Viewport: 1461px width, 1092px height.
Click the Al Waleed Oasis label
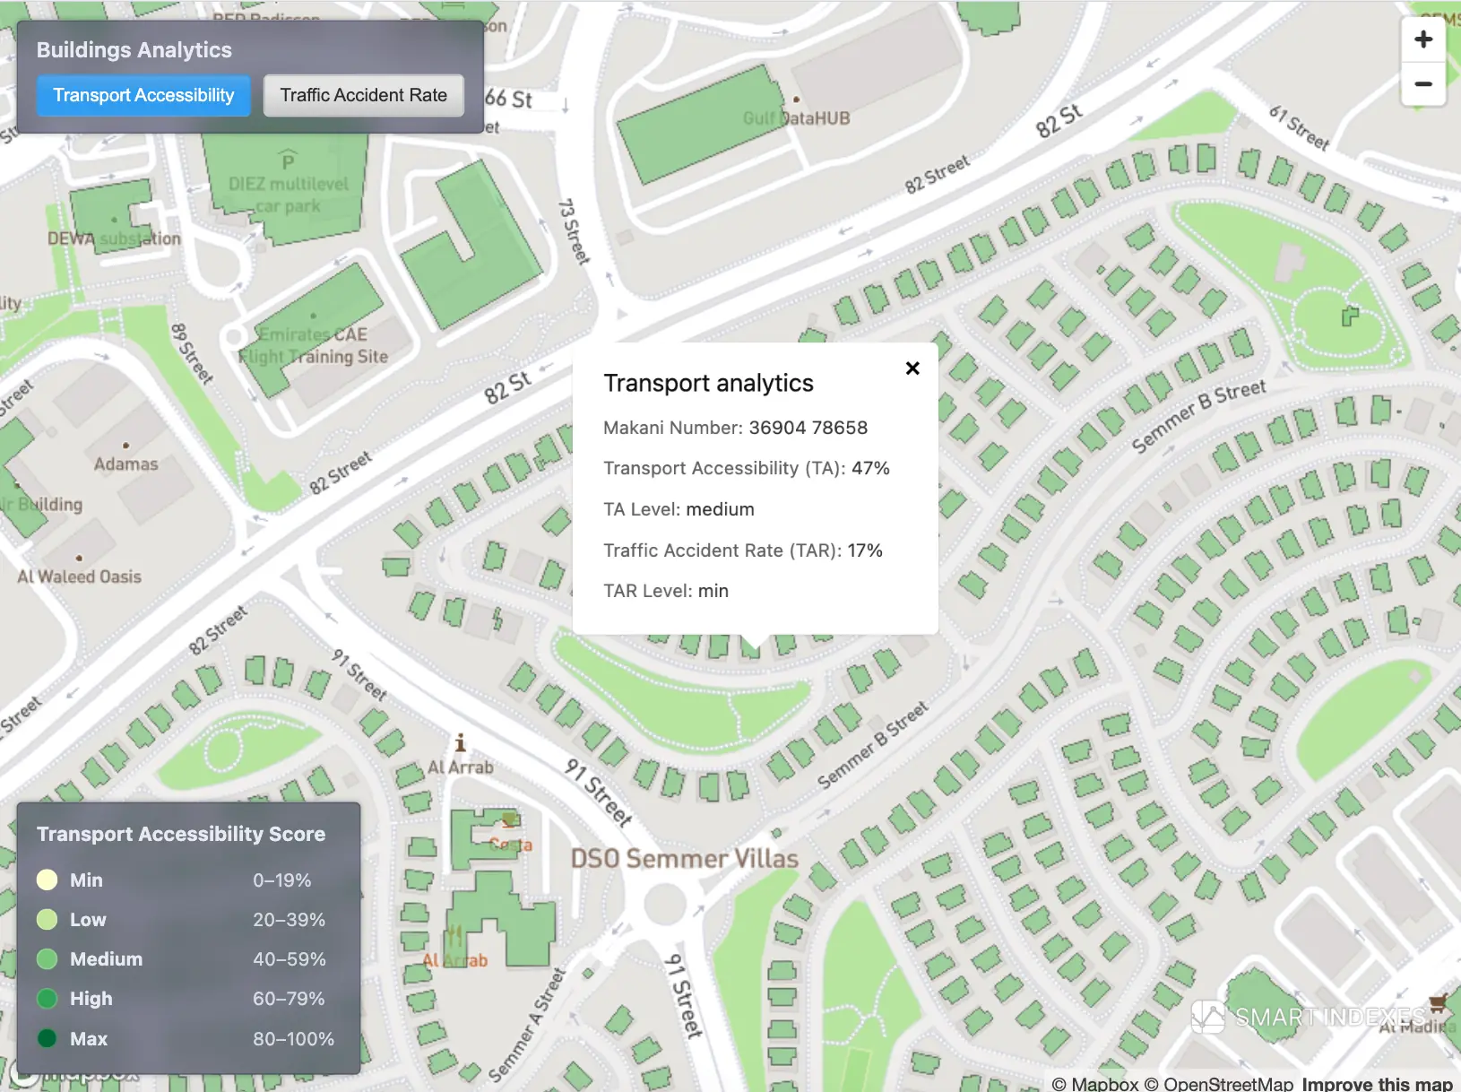click(x=80, y=576)
